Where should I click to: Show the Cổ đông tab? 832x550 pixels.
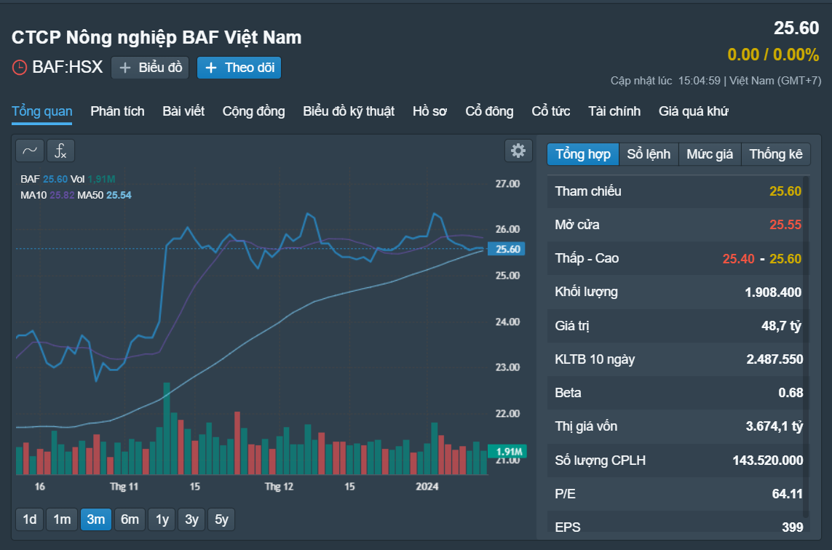pos(489,111)
